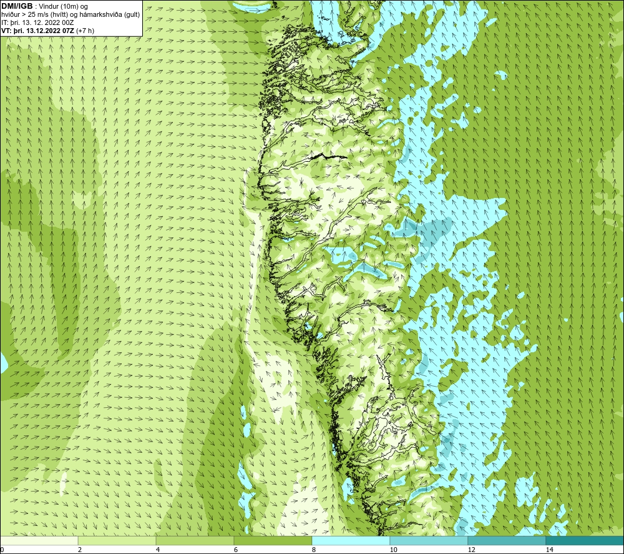
Task: Click the '8' scale label
Action: click(314, 550)
